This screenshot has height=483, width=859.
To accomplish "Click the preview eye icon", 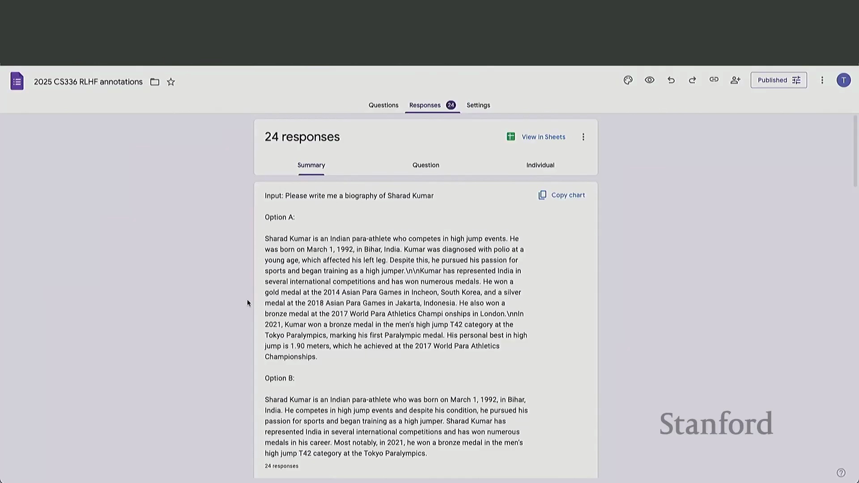I will [650, 80].
